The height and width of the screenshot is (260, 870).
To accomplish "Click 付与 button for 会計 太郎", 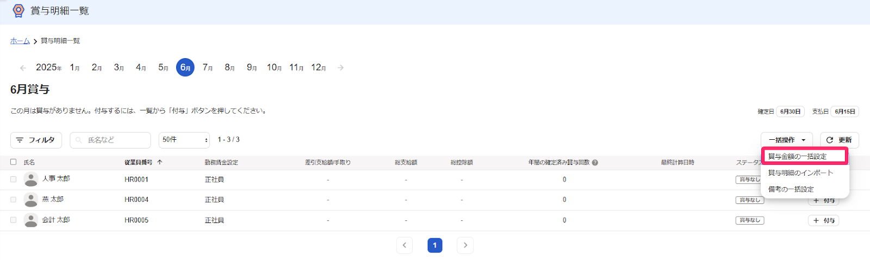I will pyautogui.click(x=823, y=220).
